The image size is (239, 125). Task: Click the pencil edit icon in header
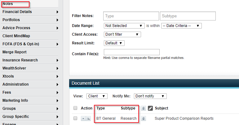150,108
